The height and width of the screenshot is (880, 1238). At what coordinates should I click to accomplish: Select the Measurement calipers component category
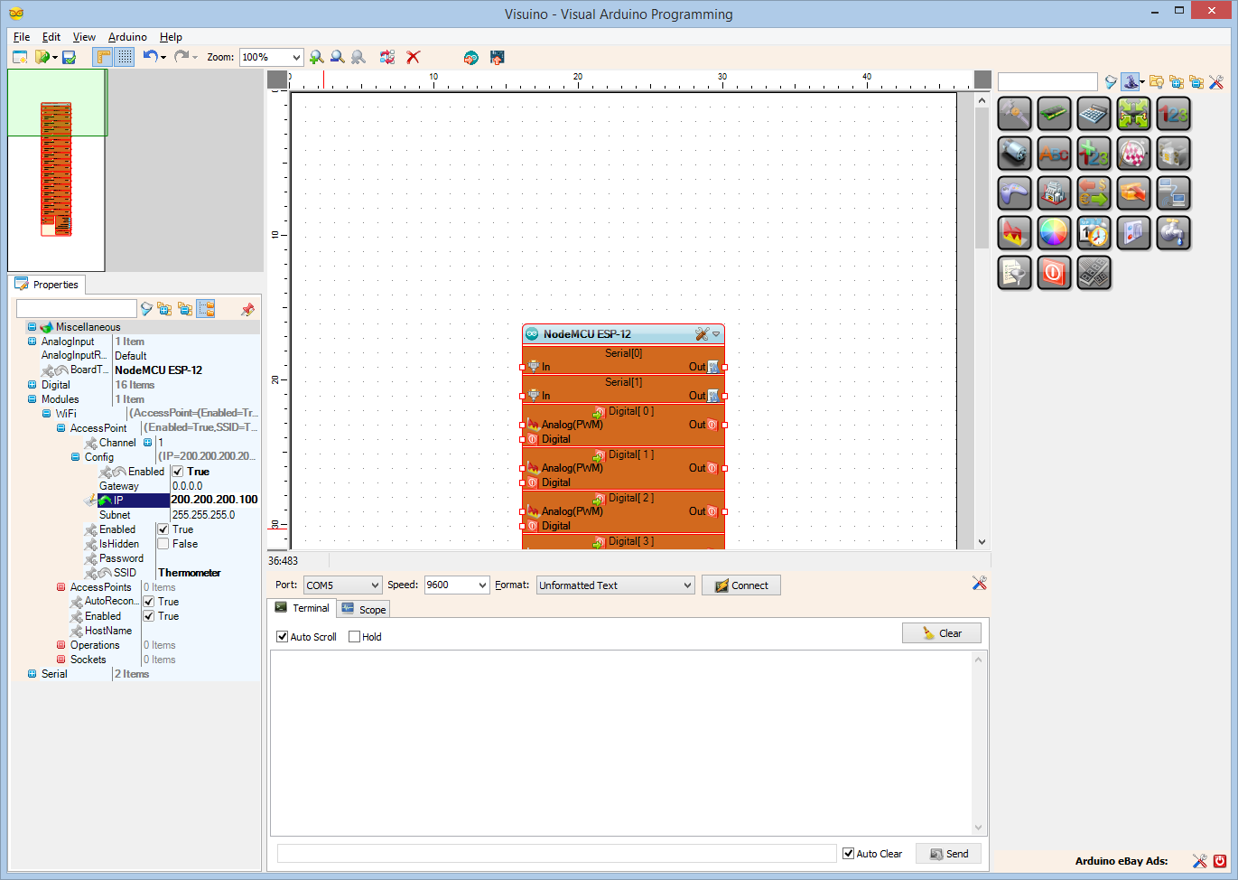[x=1015, y=114]
